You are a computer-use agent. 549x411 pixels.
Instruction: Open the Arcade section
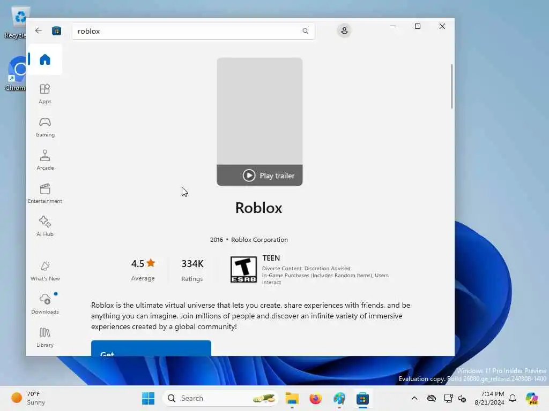click(x=45, y=160)
